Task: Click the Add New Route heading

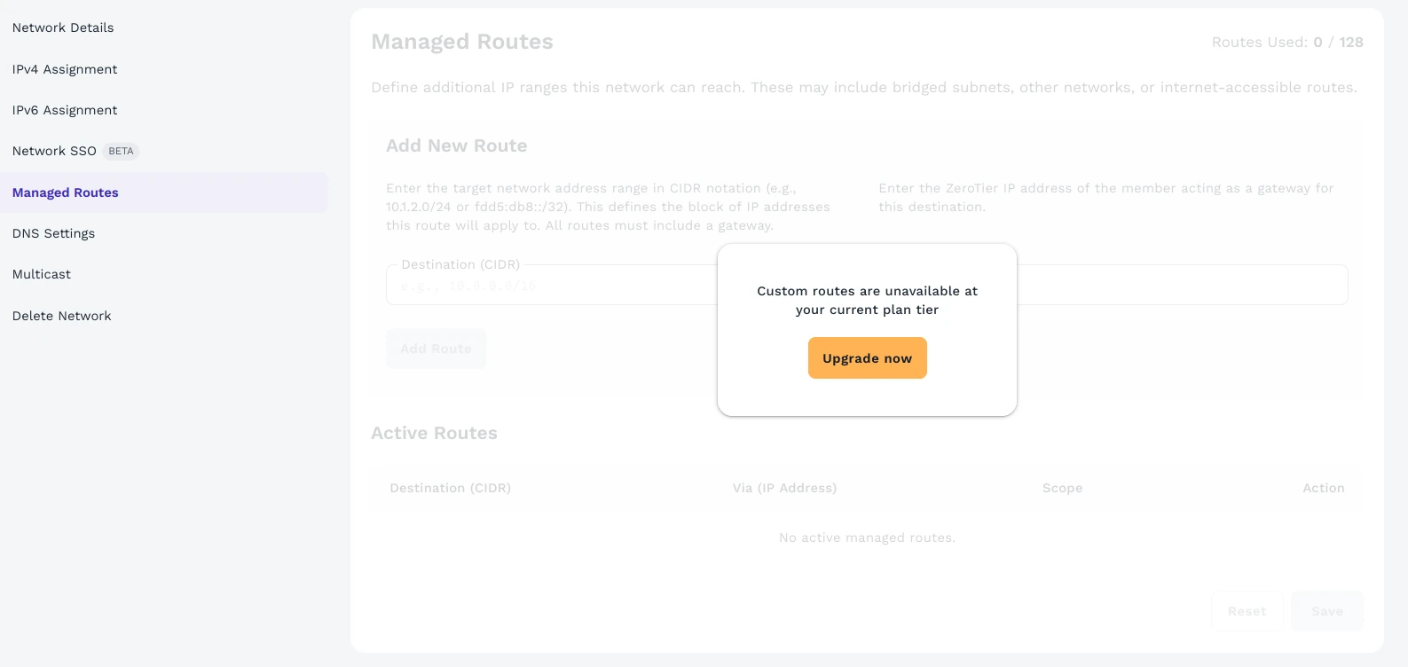Action: click(456, 145)
